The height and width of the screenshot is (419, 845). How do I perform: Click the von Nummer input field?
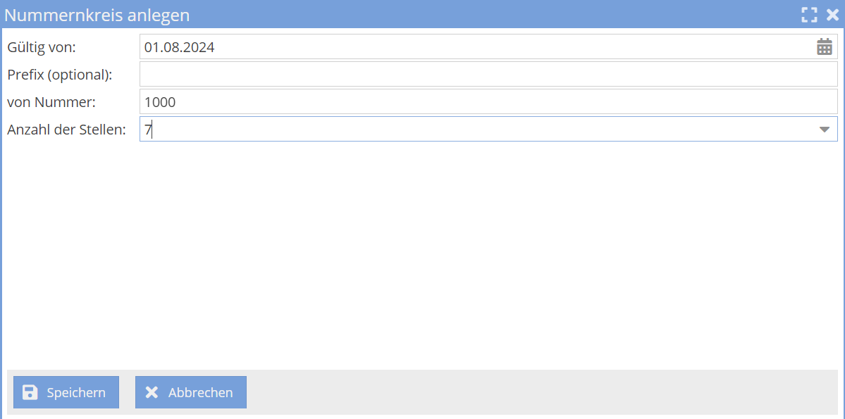(488, 102)
